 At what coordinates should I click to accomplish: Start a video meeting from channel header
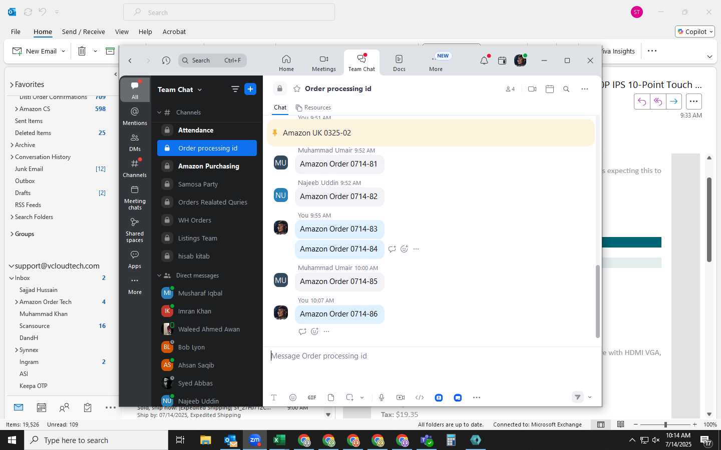(x=532, y=89)
